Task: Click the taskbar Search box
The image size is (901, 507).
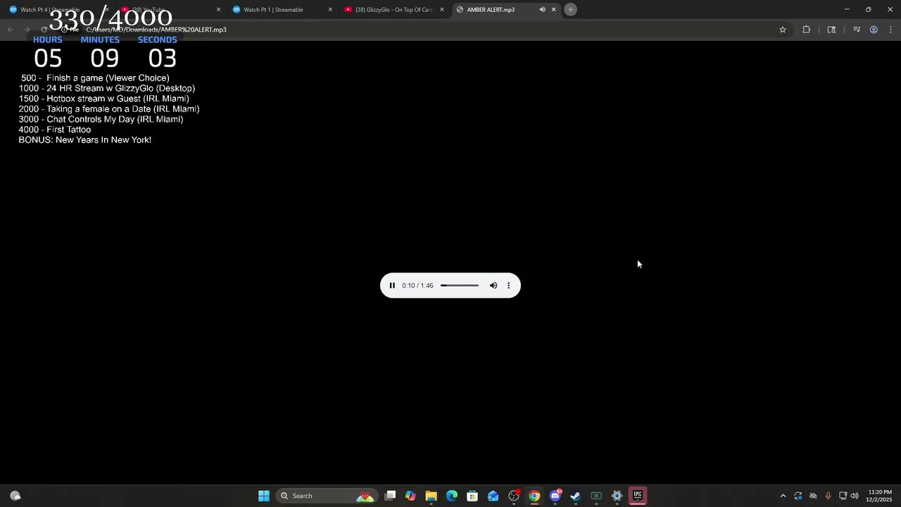Action: click(326, 496)
